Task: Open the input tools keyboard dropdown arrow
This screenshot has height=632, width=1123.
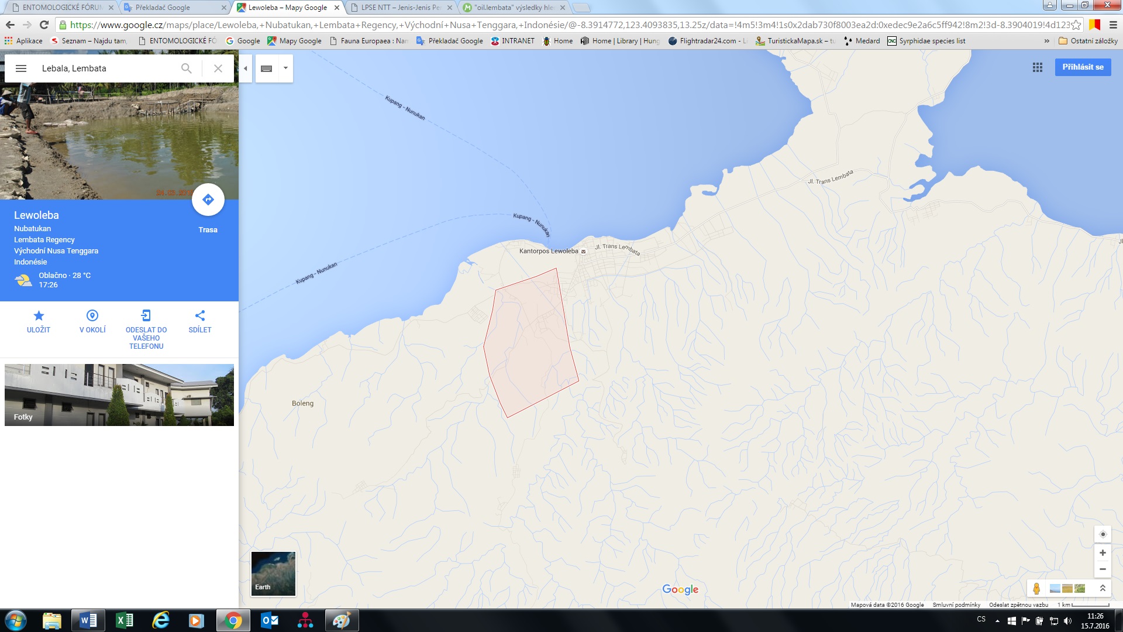Action: [x=285, y=68]
